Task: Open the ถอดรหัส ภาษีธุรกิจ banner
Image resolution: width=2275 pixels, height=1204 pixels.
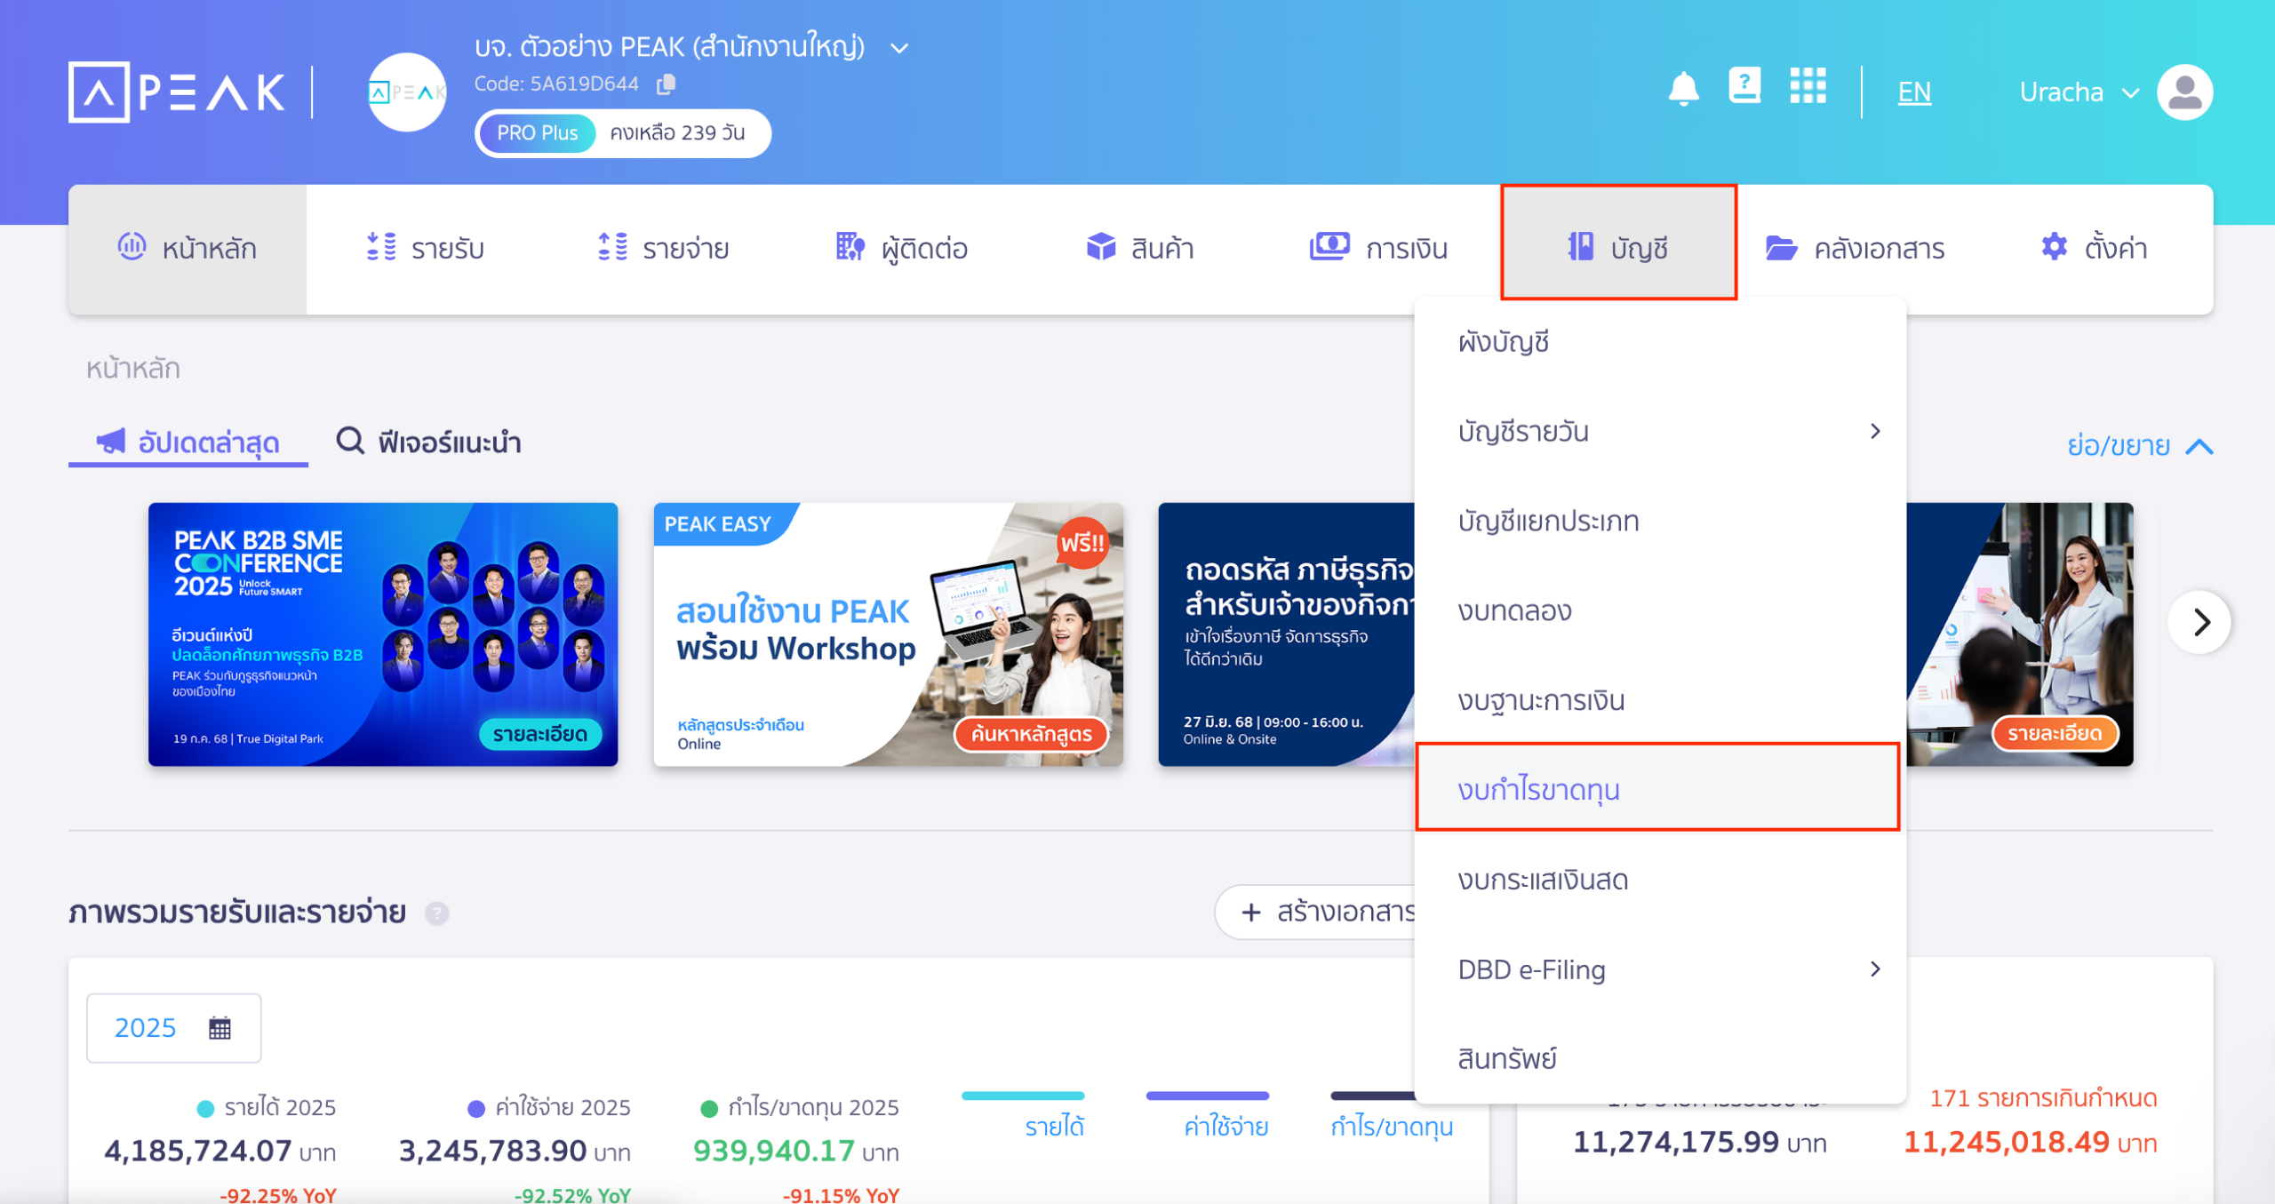Action: [1287, 634]
